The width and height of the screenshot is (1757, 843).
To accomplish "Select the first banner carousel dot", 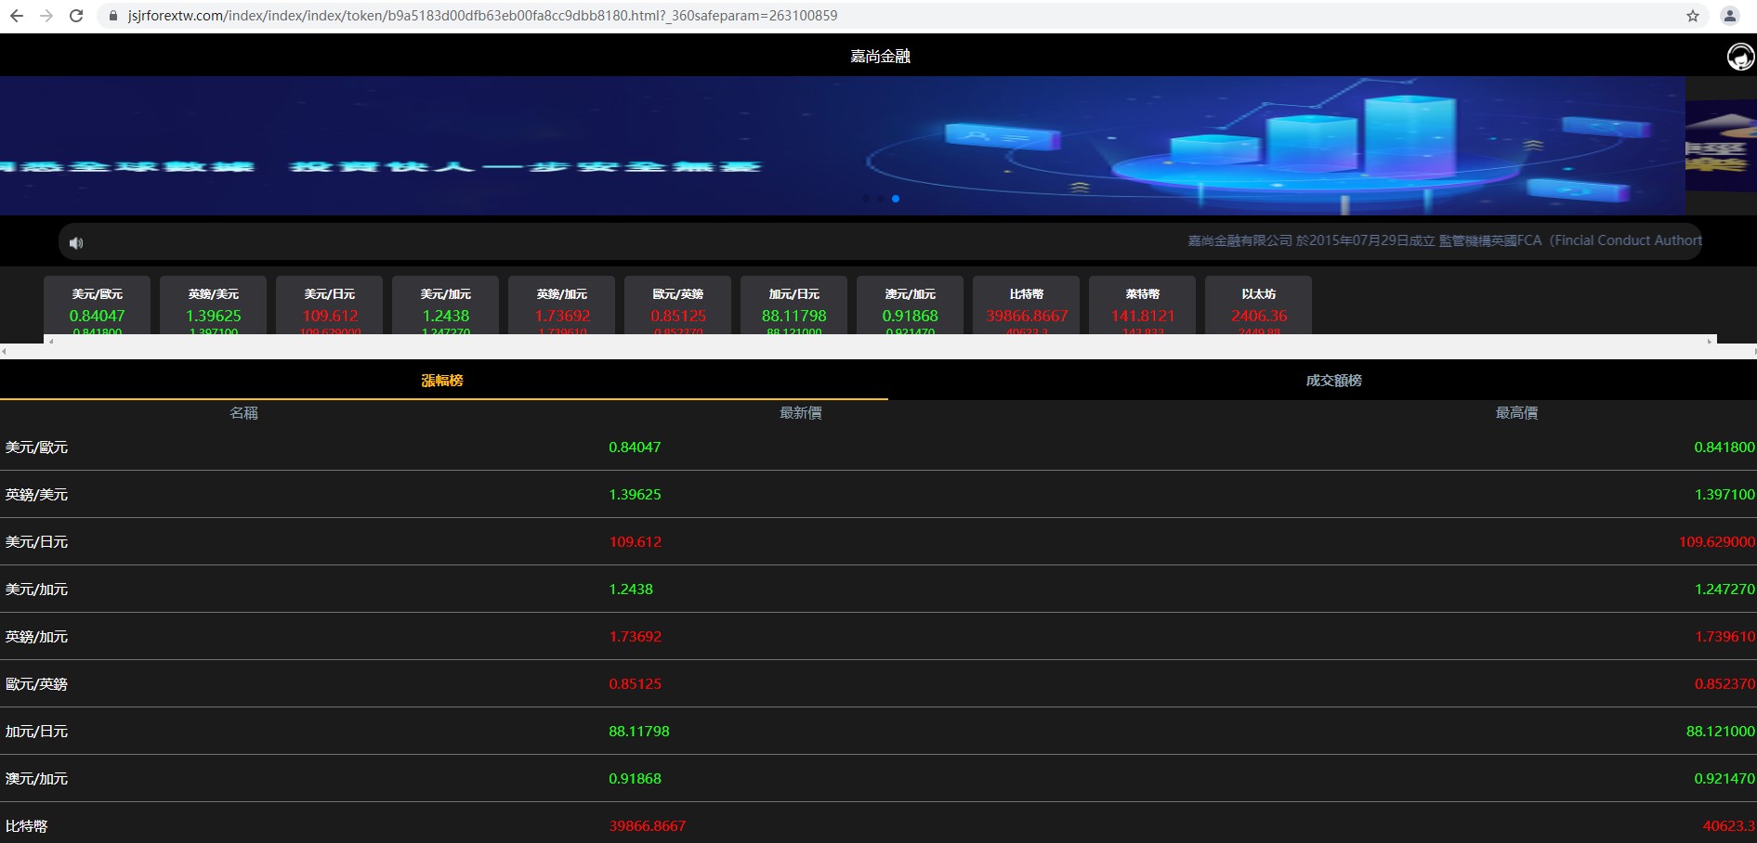I will coord(866,199).
